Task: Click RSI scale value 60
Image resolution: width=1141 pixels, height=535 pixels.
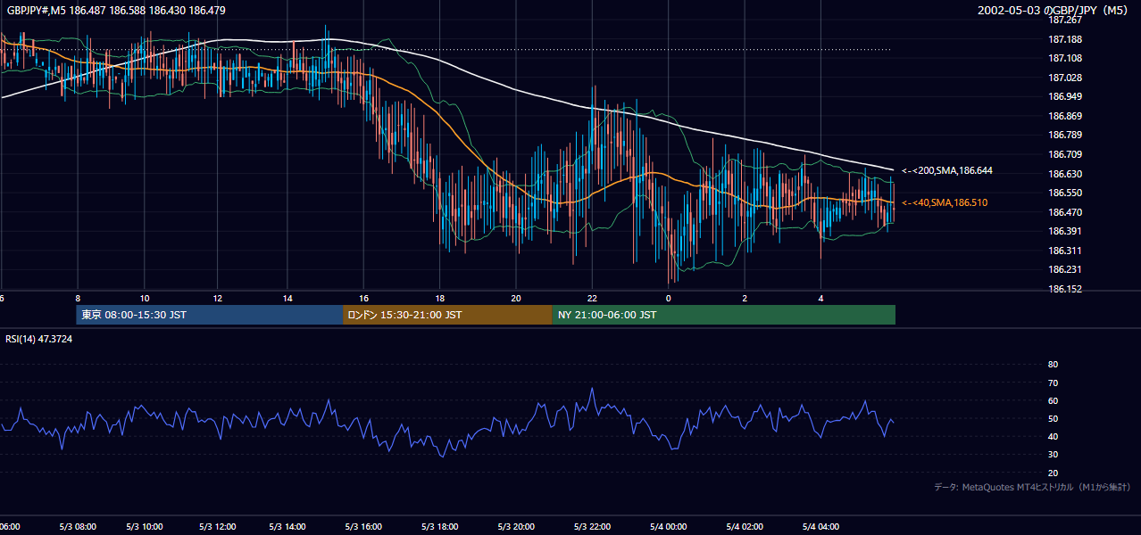Action: coord(1053,400)
